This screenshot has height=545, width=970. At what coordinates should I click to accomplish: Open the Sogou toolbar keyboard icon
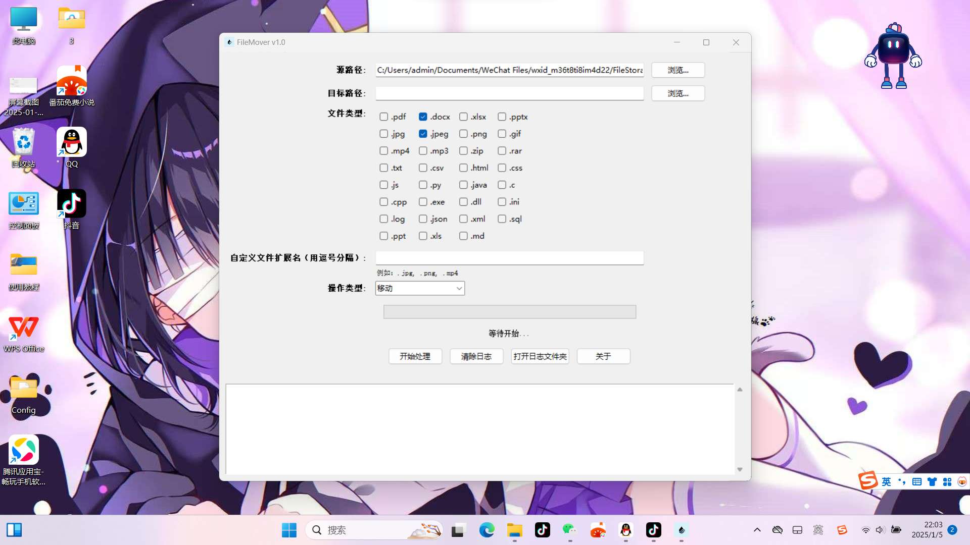(917, 481)
